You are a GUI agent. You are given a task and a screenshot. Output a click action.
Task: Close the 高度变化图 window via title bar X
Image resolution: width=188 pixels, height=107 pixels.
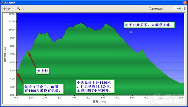click(x=185, y=2)
